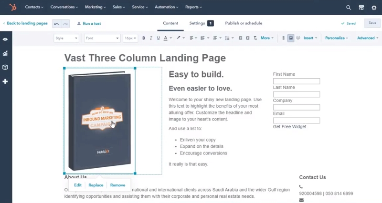The width and height of the screenshot is (382, 203).
Task: Open the text color dropdown arrow
Action: pyautogui.click(x=171, y=38)
